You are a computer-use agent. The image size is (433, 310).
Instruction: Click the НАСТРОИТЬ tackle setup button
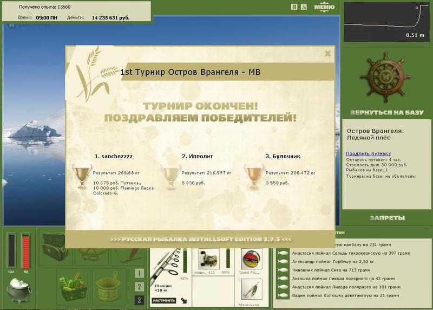coord(164,300)
